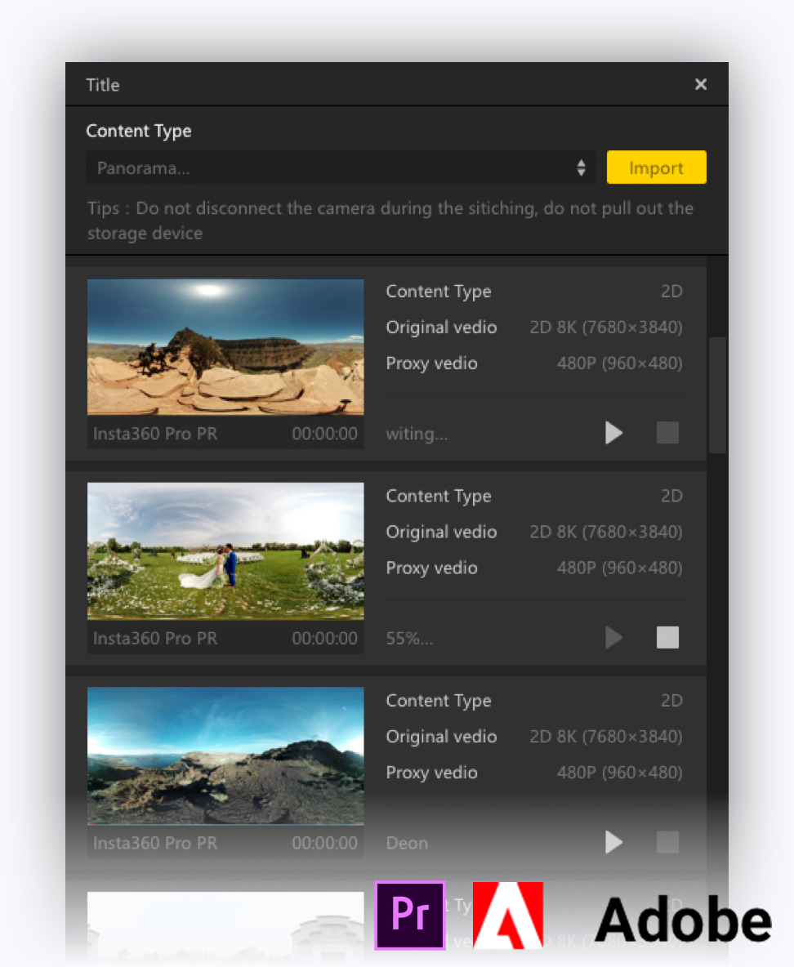Click the 'Deon' status text

407,843
